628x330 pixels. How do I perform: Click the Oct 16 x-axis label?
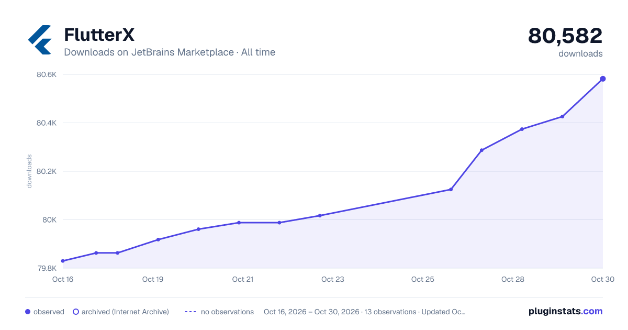coord(63,279)
